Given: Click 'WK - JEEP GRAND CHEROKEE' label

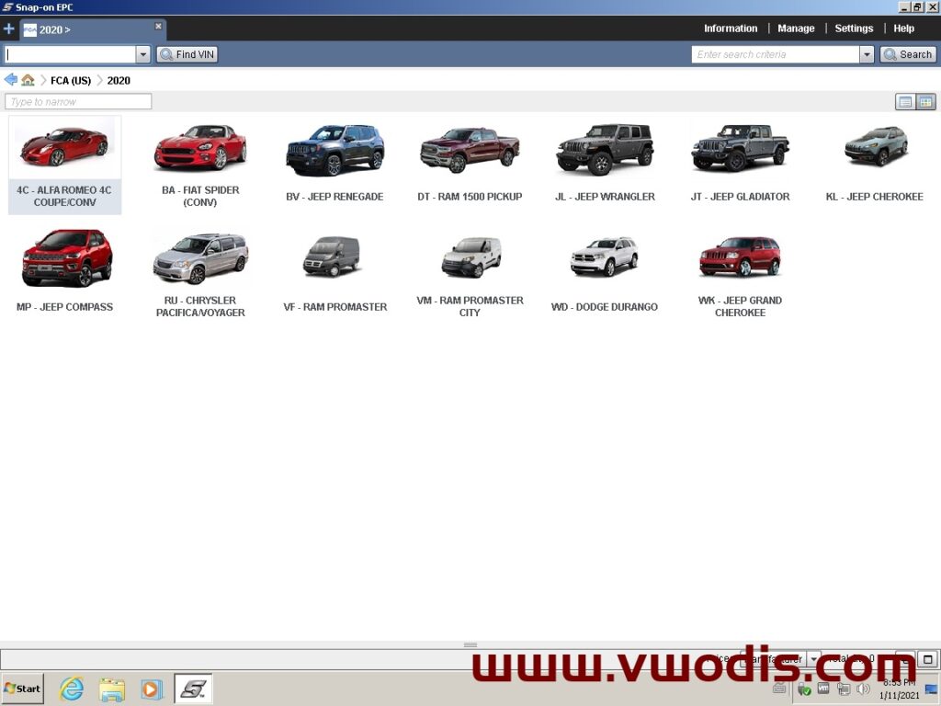Looking at the screenshot, I should point(740,306).
